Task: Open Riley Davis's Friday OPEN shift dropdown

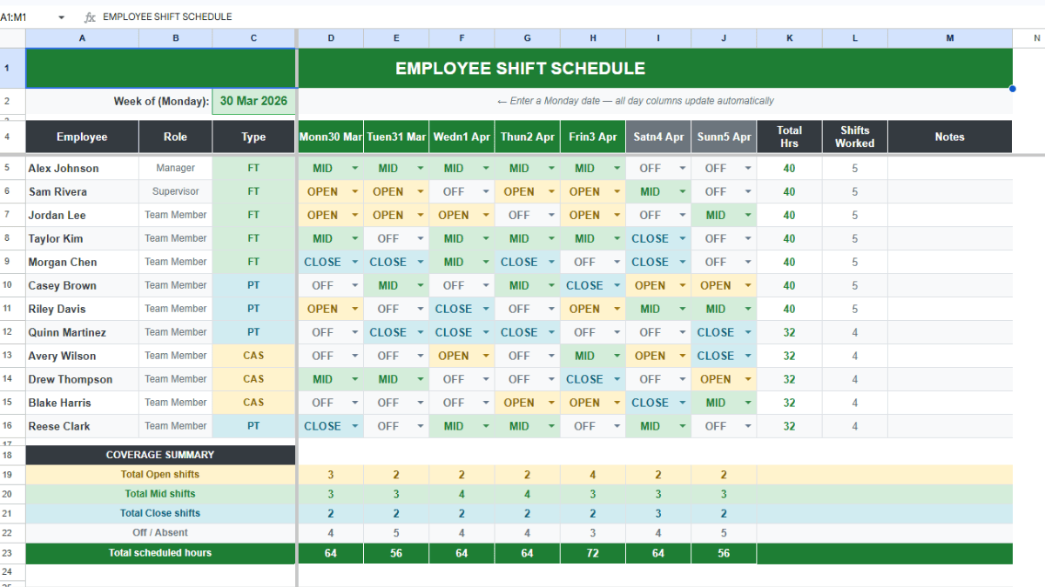Action: 616,308
